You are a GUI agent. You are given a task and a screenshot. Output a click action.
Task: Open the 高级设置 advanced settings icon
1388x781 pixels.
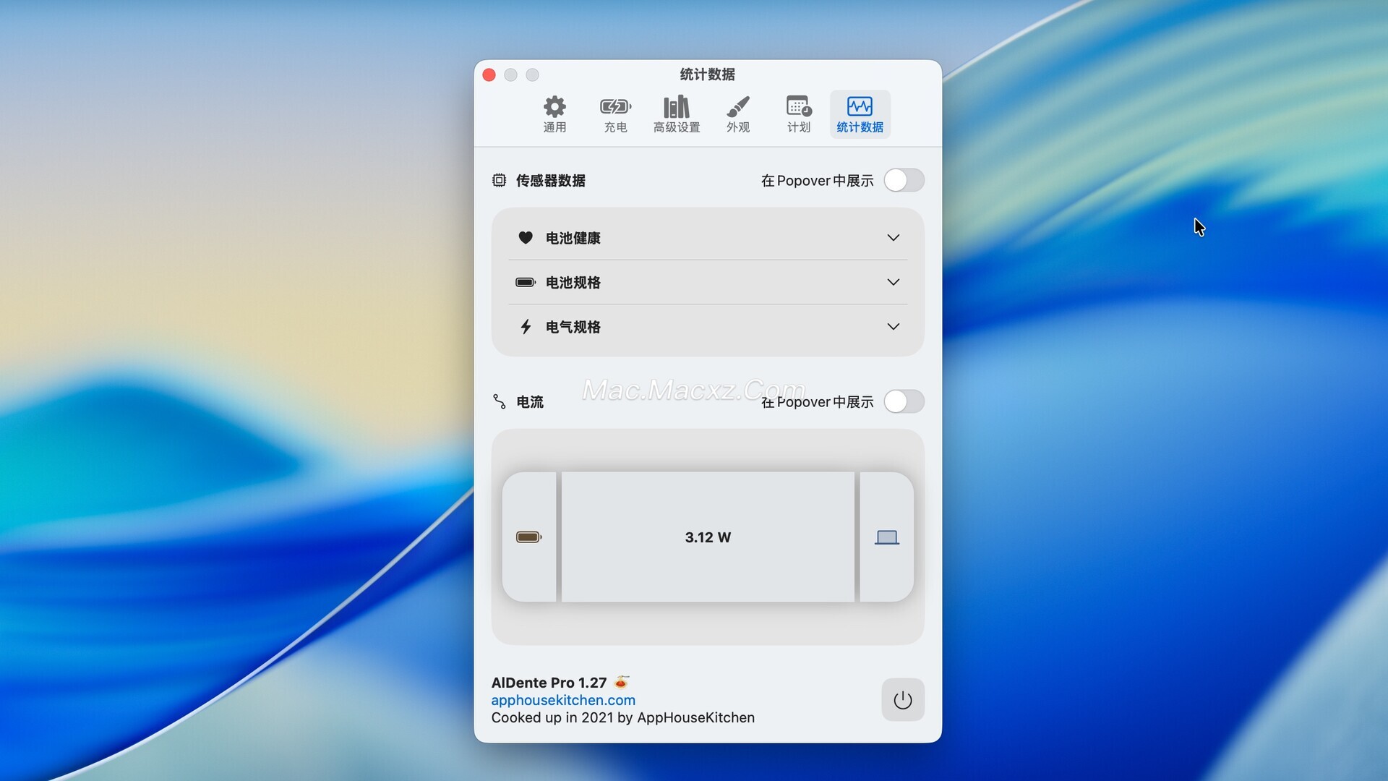tap(677, 108)
